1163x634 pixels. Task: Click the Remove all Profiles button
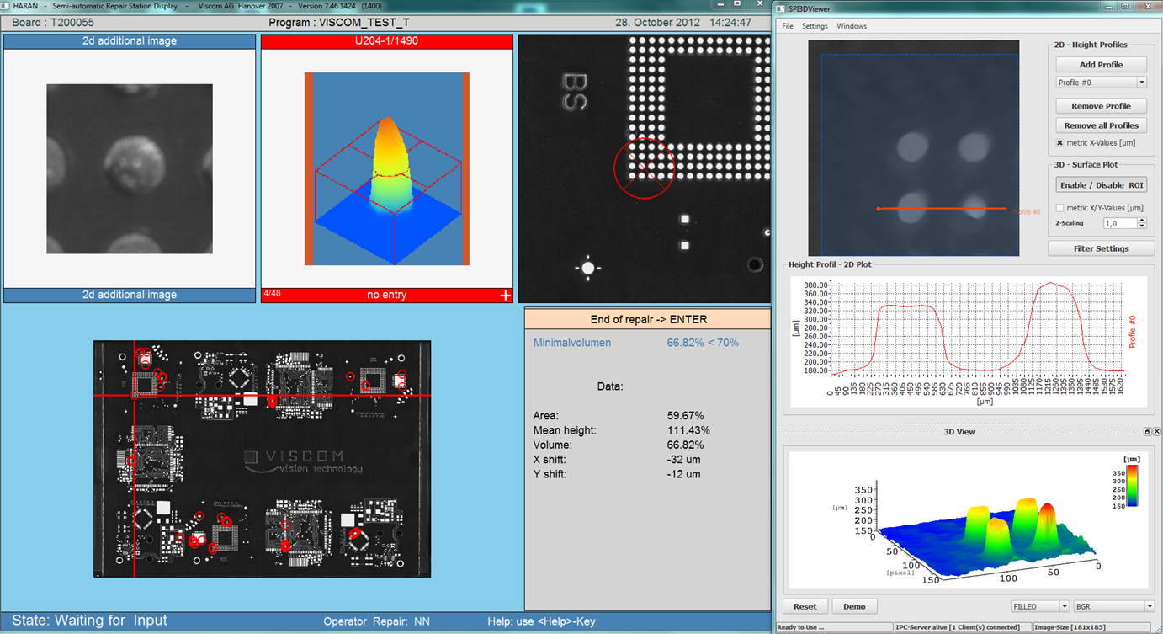tap(1101, 125)
